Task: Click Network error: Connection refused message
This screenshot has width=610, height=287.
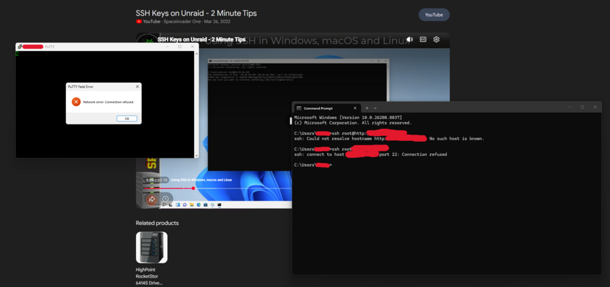Action: [108, 102]
